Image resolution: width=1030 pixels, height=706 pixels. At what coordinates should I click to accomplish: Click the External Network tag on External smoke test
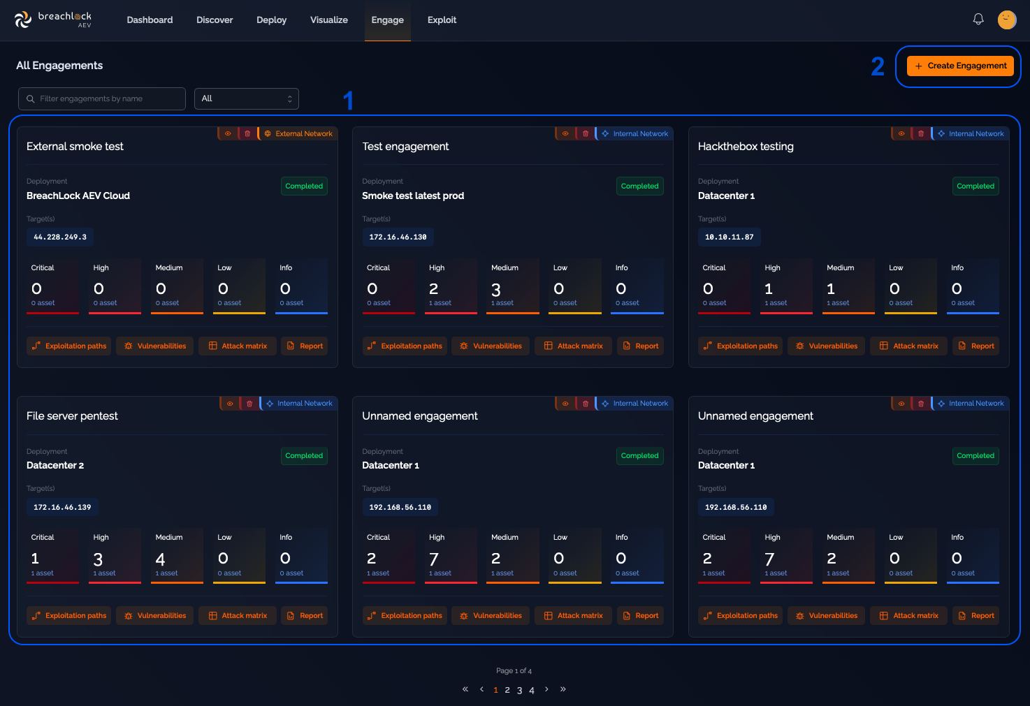tap(298, 133)
